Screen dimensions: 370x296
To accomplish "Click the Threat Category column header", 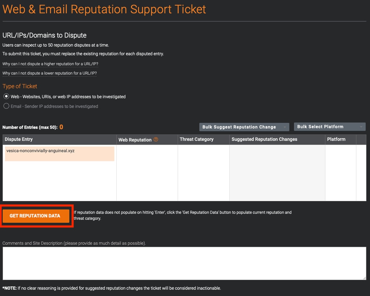I will tap(204, 139).
